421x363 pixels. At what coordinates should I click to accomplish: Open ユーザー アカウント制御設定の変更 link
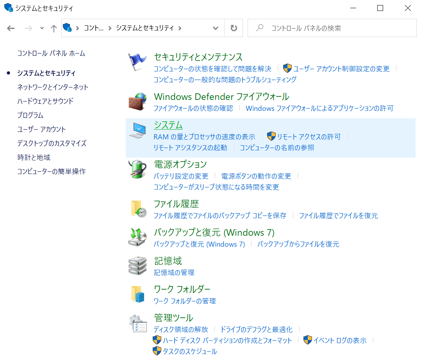point(341,69)
